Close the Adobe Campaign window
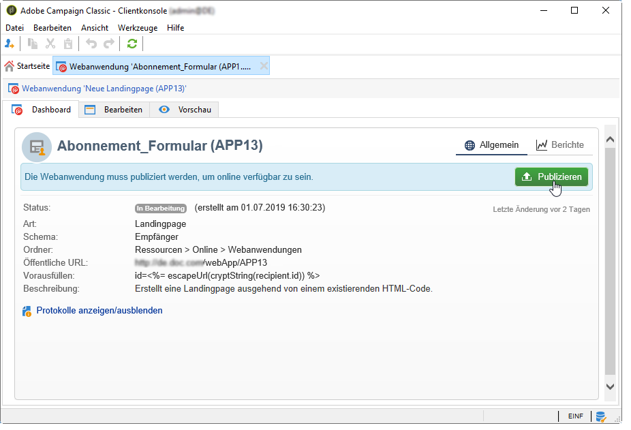The image size is (631, 430). point(606,10)
